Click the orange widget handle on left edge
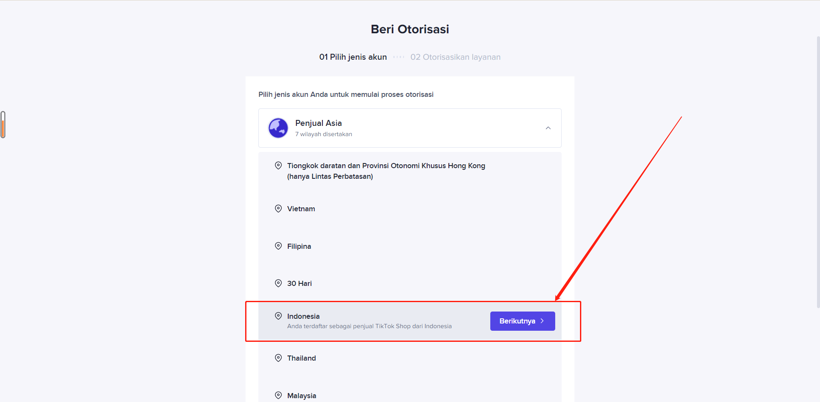 tap(3, 125)
